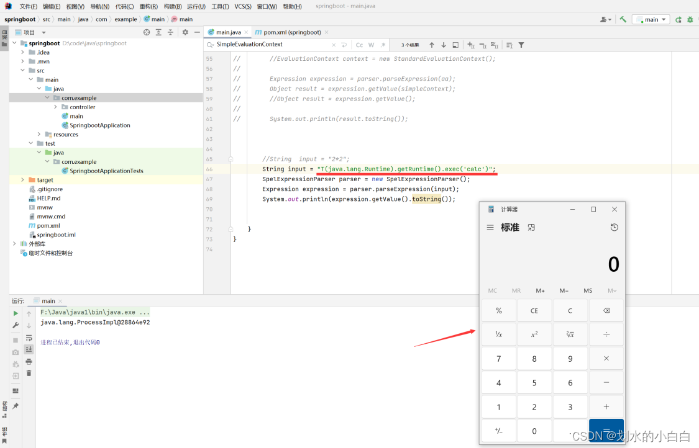Click the Build project hammer icon
This screenshot has height=448, width=699.
click(x=623, y=20)
